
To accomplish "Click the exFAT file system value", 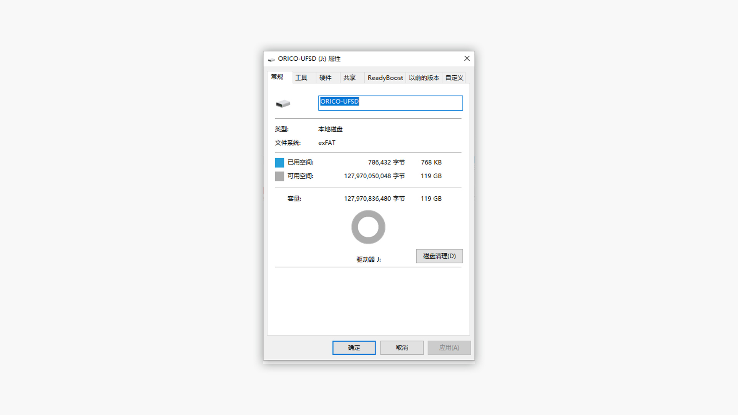I will [x=327, y=143].
